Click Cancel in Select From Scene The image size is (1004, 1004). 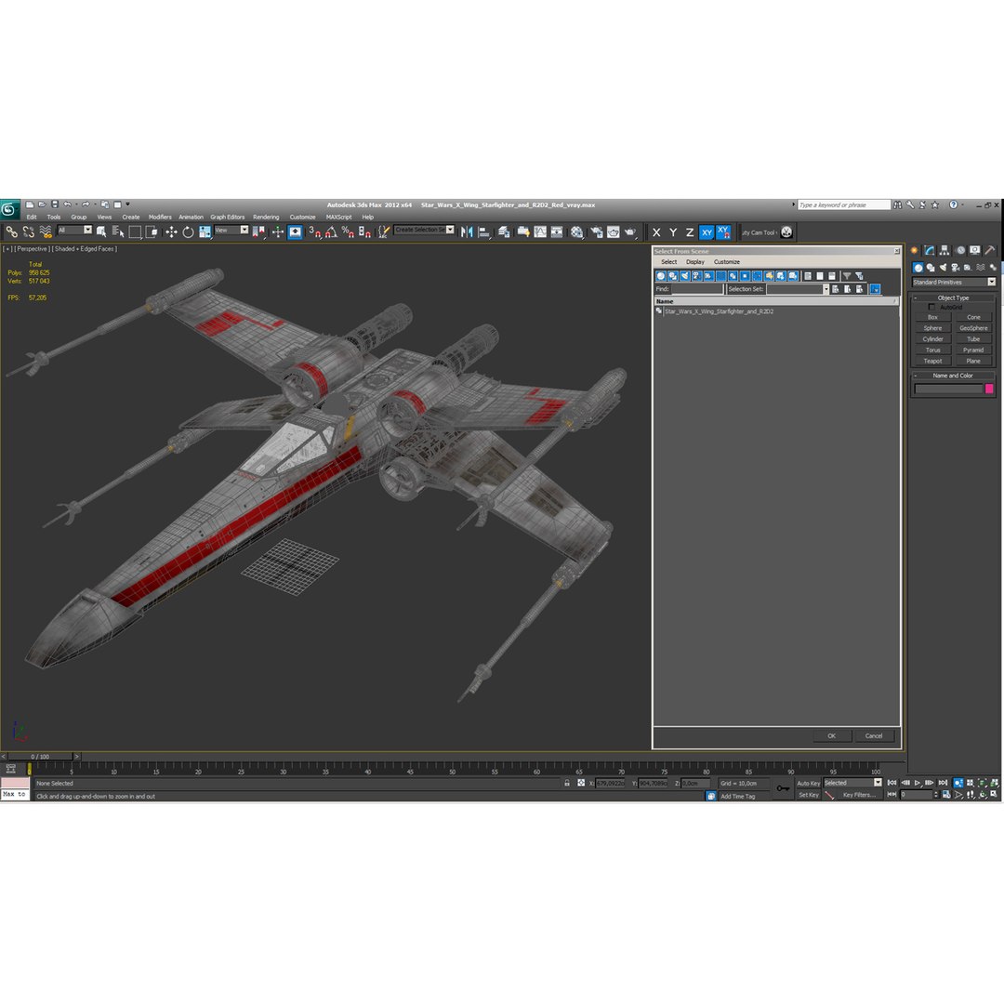[873, 735]
